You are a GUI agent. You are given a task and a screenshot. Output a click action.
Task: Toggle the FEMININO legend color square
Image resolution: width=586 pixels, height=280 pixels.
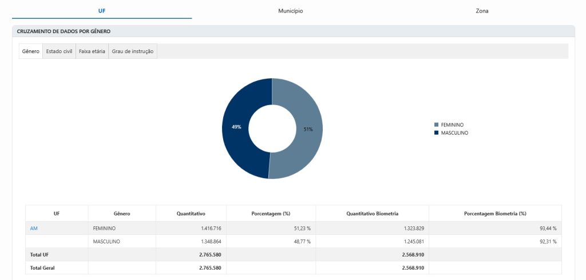(x=437, y=125)
